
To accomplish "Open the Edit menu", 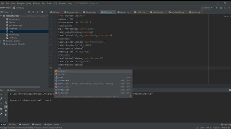I will tap(8, 3).
